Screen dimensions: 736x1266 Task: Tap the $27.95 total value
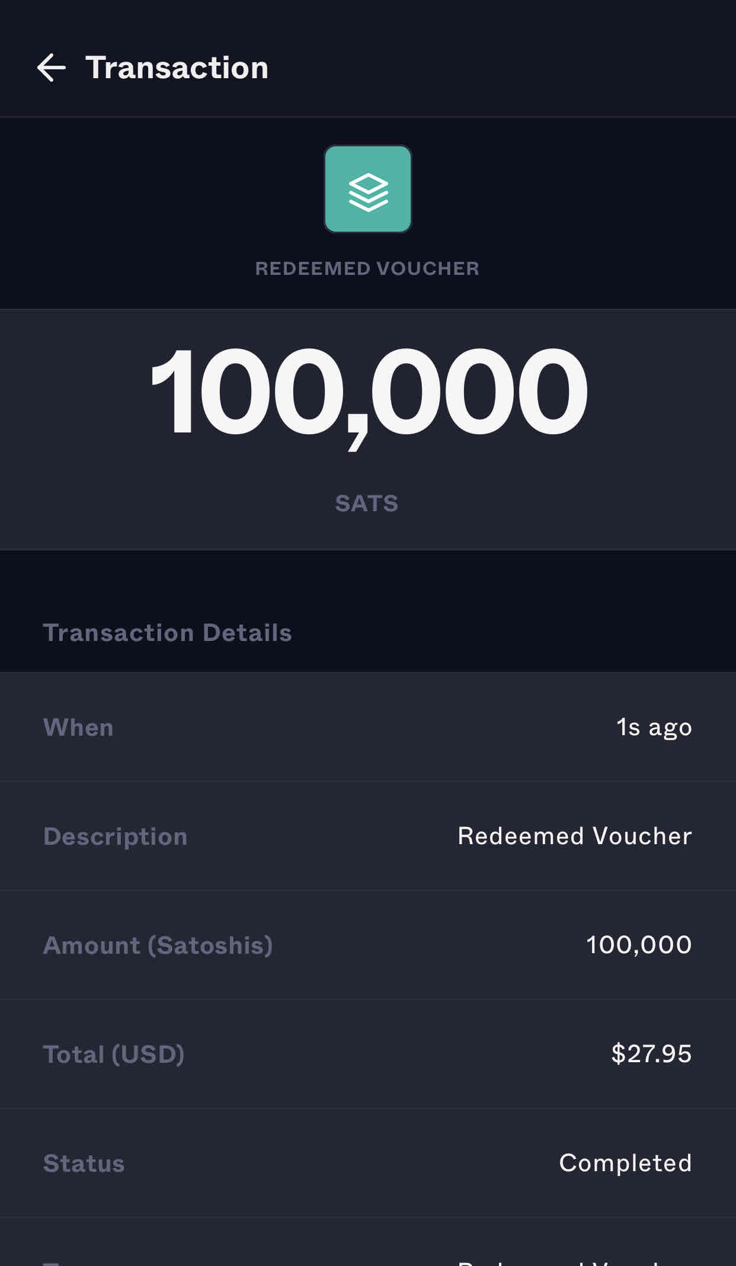click(651, 1055)
